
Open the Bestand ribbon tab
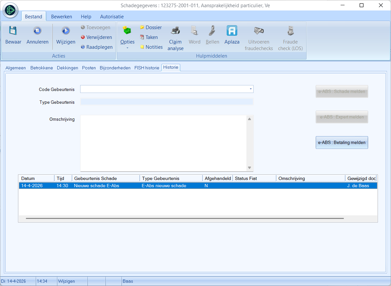(x=33, y=16)
